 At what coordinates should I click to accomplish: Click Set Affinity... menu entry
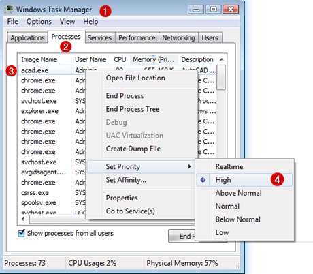pos(141,180)
